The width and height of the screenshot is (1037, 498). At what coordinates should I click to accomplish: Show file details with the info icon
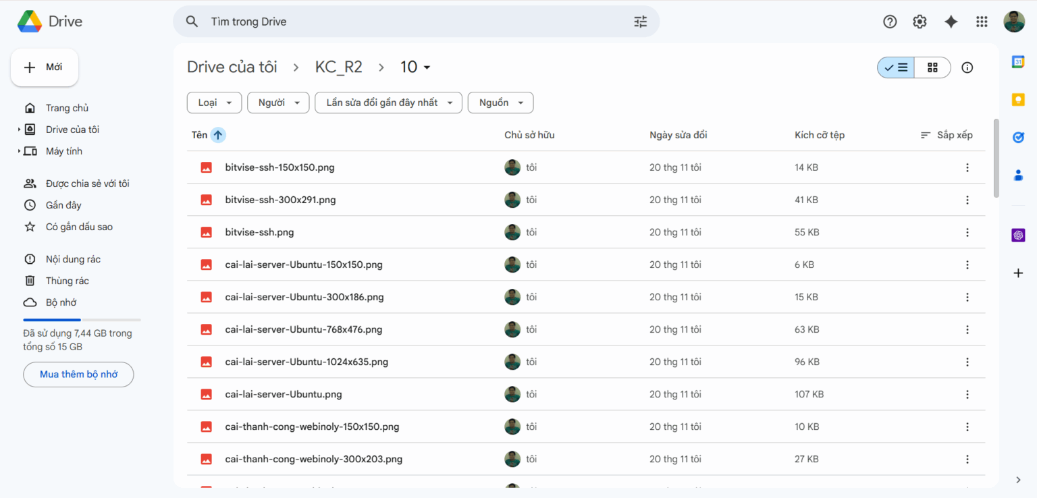(x=967, y=67)
